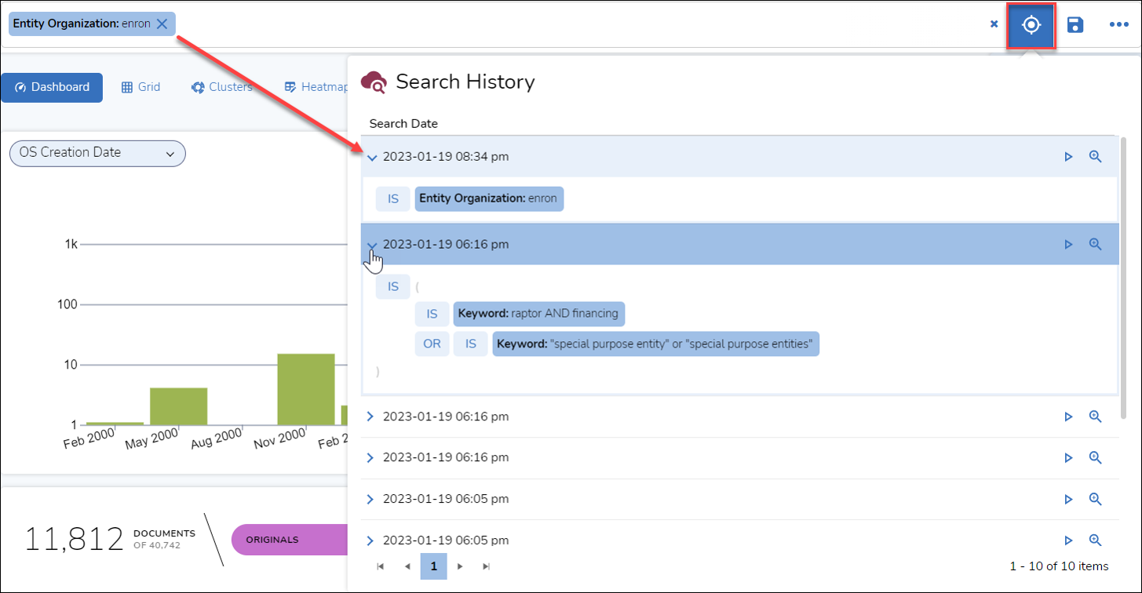This screenshot has width=1142, height=593.
Task: Open the OS Creation Date dropdown
Action: pos(97,153)
